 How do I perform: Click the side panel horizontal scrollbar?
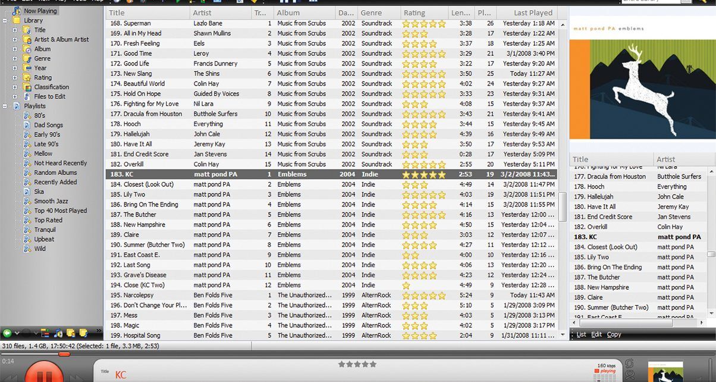click(x=627, y=323)
